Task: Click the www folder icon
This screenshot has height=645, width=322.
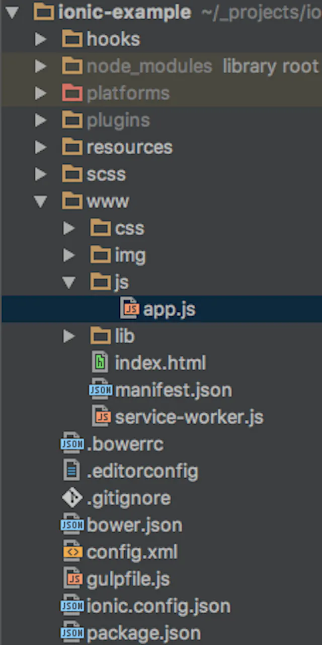Action: tap(72, 201)
